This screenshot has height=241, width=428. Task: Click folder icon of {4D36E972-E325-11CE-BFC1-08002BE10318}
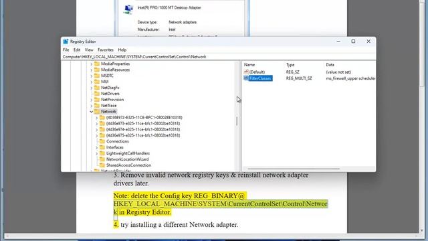pos(102,118)
